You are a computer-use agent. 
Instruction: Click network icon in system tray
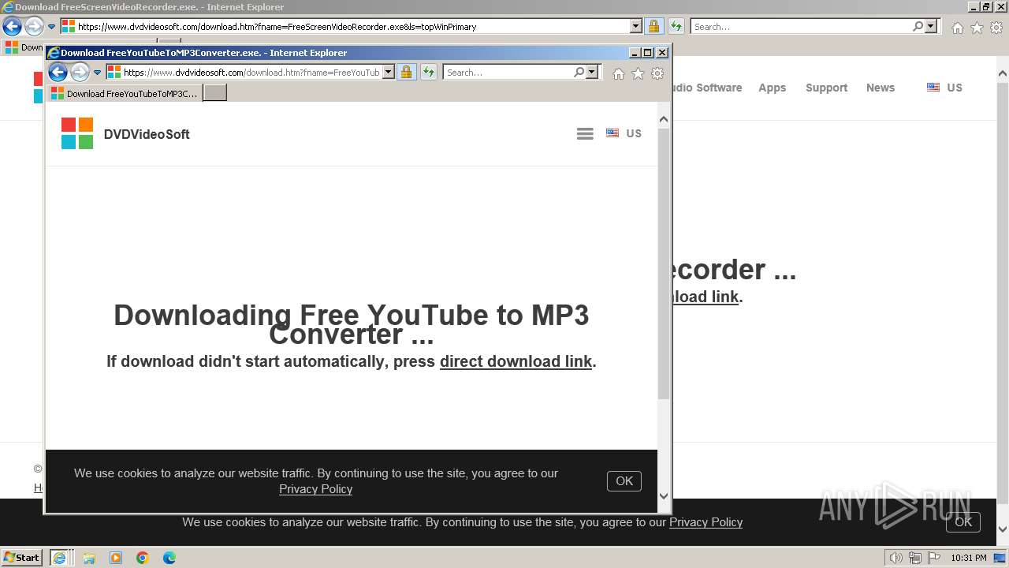[x=915, y=558]
